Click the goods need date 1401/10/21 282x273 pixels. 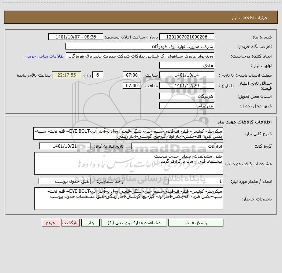pyautogui.click(x=65, y=146)
